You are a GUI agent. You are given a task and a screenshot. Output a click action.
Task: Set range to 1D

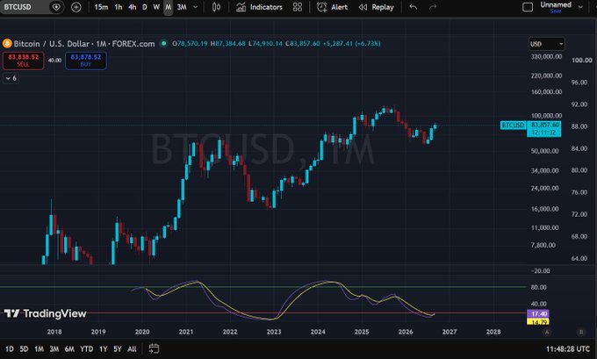click(x=10, y=349)
